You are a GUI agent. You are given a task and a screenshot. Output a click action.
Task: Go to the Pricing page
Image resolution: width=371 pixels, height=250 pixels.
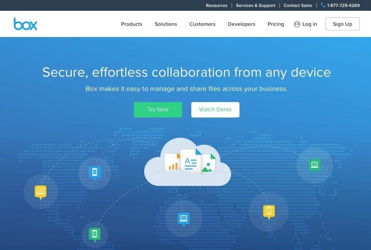pyautogui.click(x=276, y=24)
